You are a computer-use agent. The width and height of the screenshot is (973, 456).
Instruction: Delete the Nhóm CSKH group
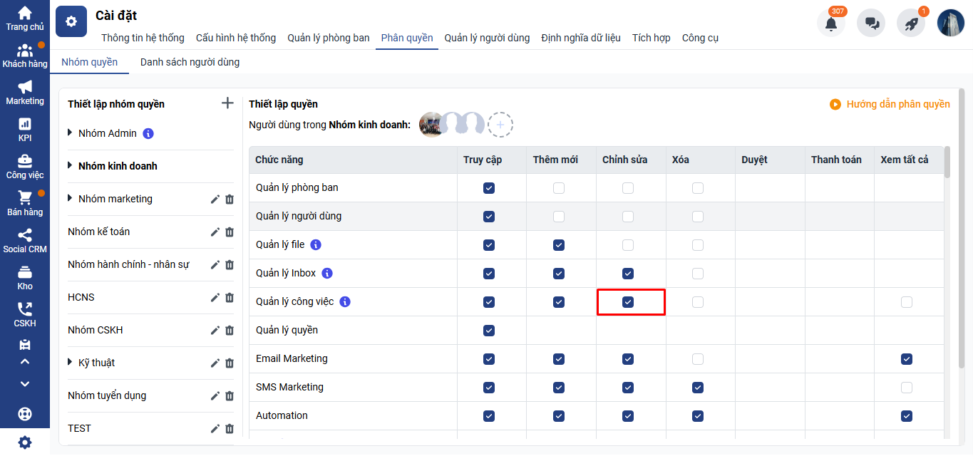tap(230, 330)
